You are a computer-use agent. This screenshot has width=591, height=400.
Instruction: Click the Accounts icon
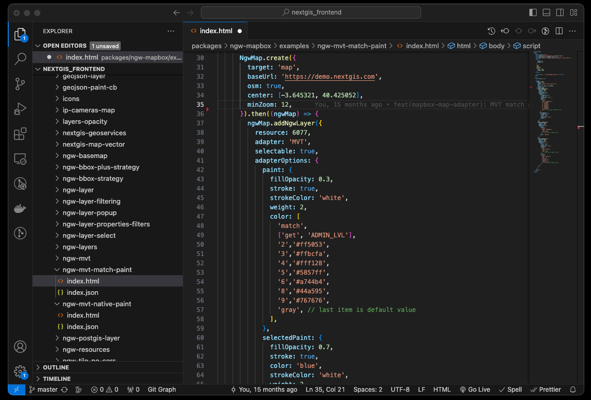pos(20,347)
